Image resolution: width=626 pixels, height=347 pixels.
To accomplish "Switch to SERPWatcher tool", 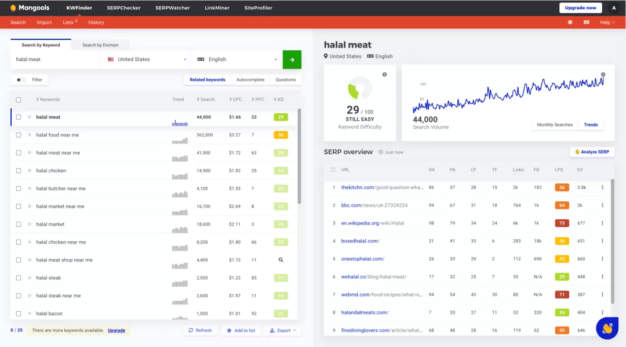I will pos(173,8).
